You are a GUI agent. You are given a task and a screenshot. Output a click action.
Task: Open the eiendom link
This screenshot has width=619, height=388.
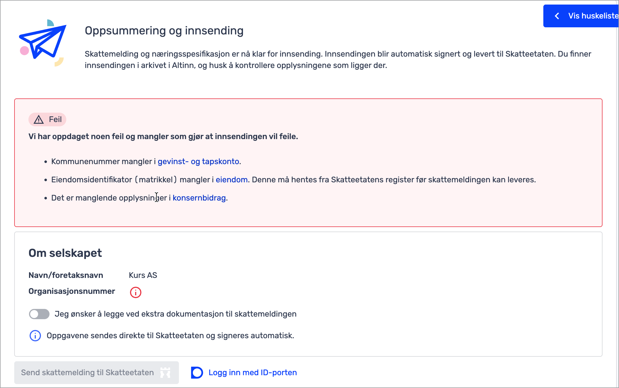click(x=232, y=180)
